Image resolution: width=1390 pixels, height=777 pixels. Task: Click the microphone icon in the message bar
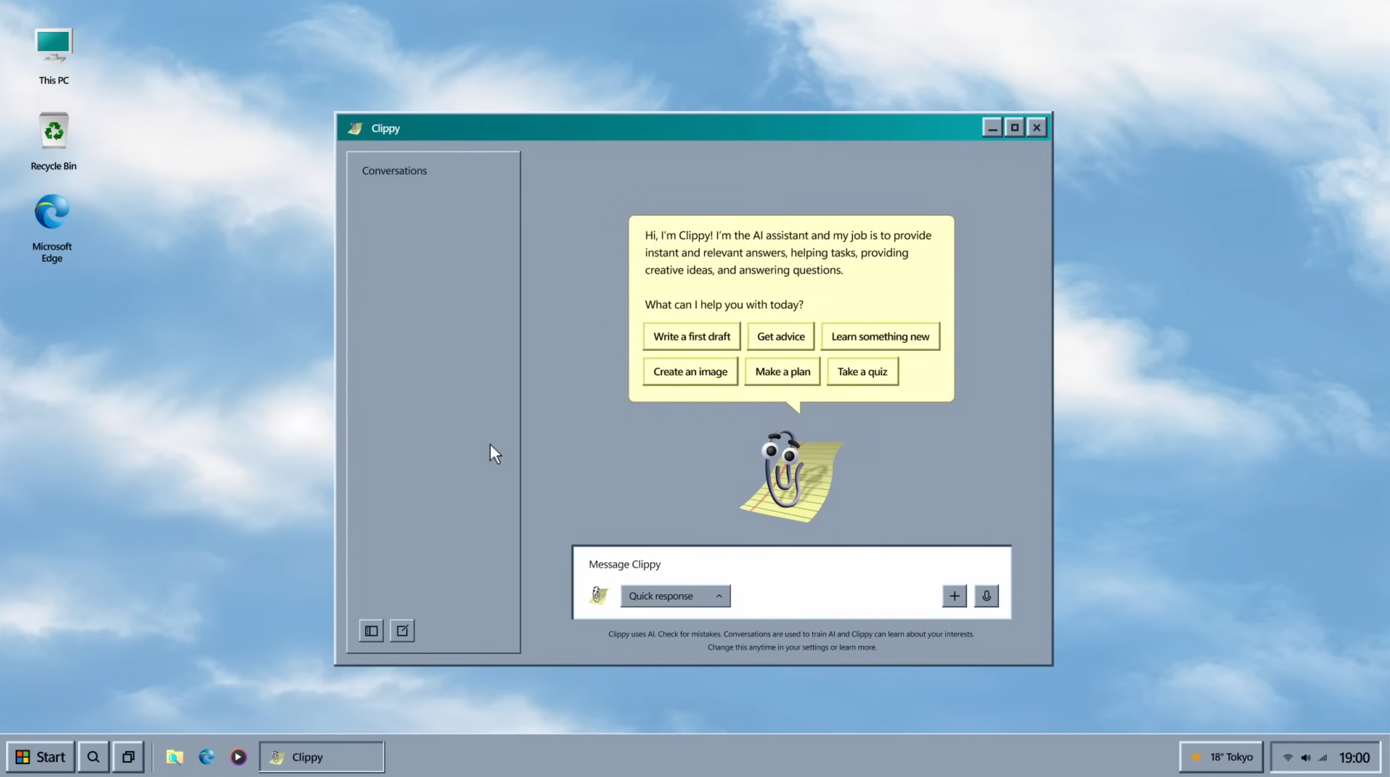[986, 596]
